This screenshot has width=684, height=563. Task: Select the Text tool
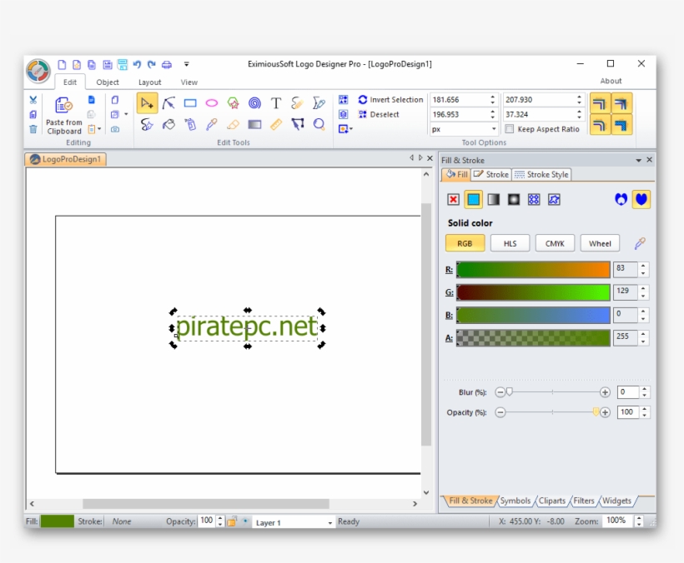pos(275,103)
